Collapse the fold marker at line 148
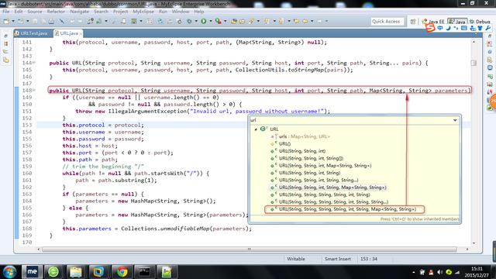 click(x=34, y=90)
